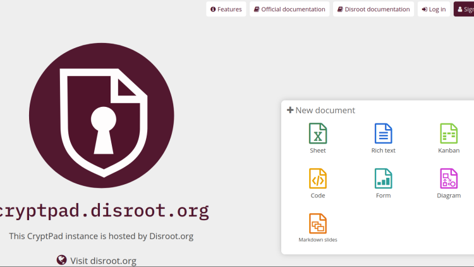
Task: Click the cryptpad.disroot.org title text
Action: point(104,210)
